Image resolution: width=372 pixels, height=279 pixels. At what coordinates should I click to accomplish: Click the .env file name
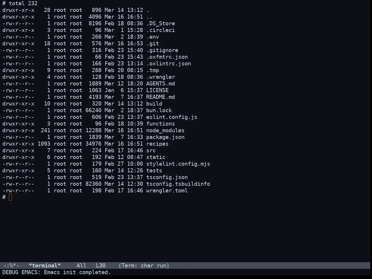coord(153,37)
